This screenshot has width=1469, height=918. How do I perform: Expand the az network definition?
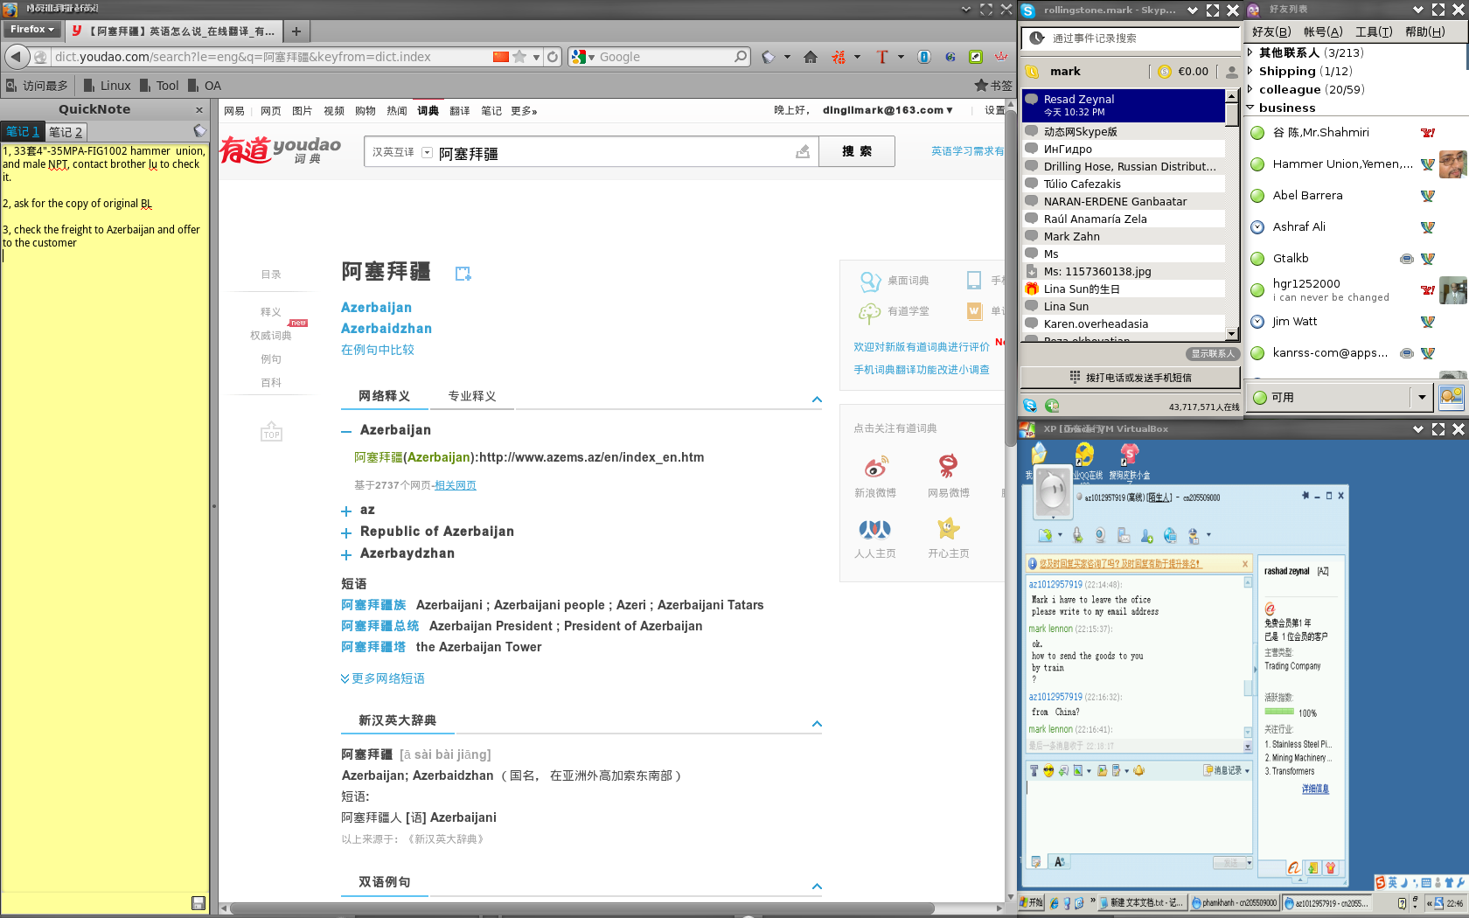point(346,511)
